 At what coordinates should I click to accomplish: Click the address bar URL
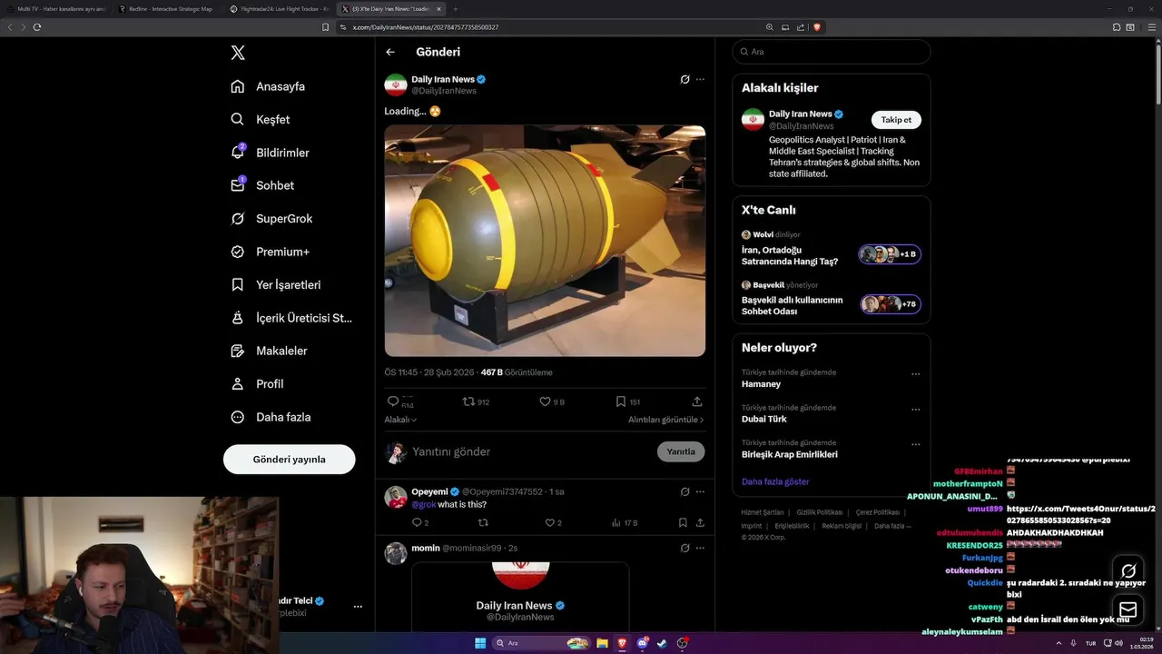point(426,27)
